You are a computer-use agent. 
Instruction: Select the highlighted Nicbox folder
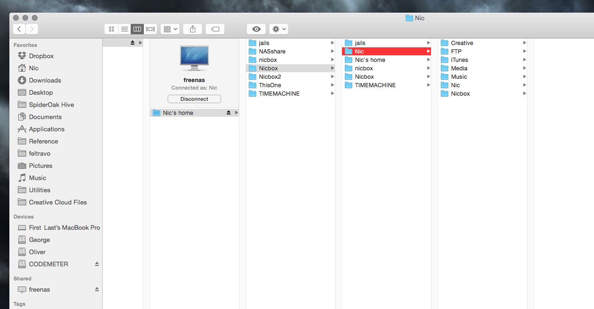click(290, 68)
